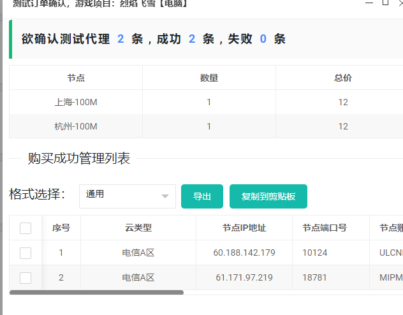403x315 pixels.
Task: Click the horizontal scrollbar under the table
Action: (x=96, y=293)
